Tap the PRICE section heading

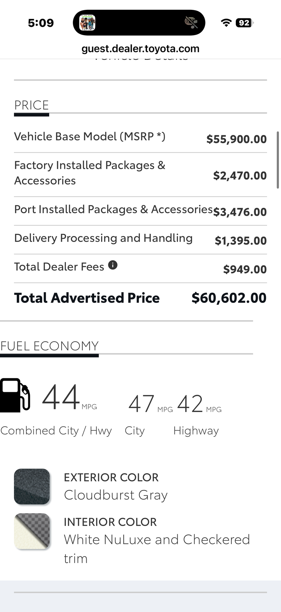[x=31, y=105]
